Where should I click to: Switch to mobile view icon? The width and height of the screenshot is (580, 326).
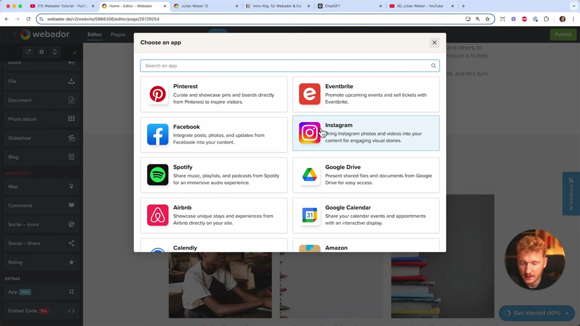[55, 52]
